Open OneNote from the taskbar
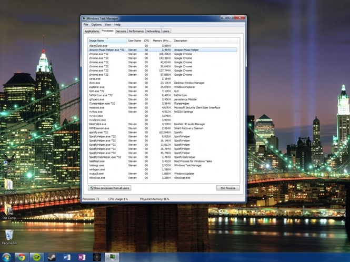The height and width of the screenshot is (262, 350). [82, 257]
